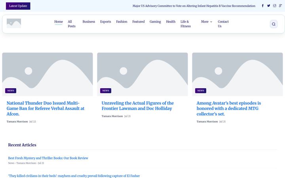
Task: Open the Fashion menu item
Action: click(x=122, y=22)
